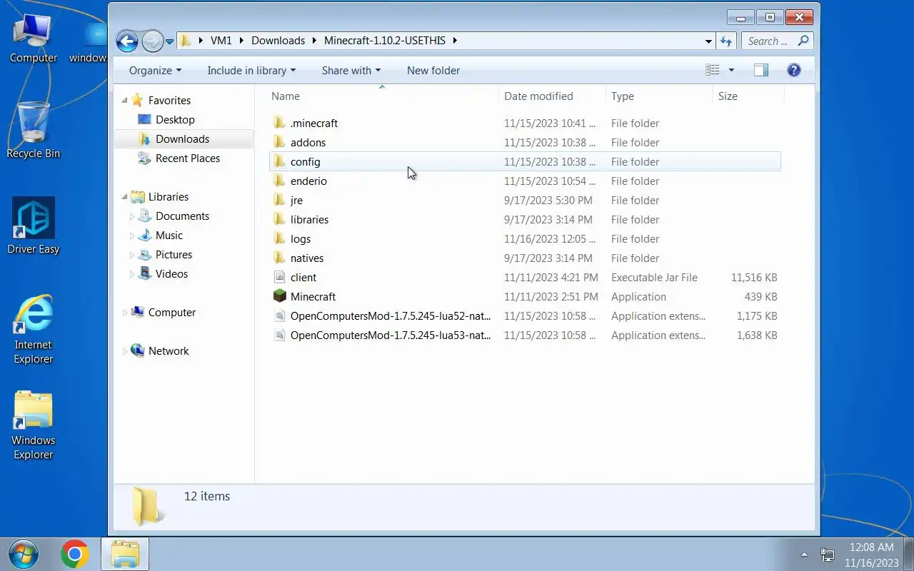Screen dimensions: 914x571
Task: Select the config folder icon
Action: click(x=280, y=161)
